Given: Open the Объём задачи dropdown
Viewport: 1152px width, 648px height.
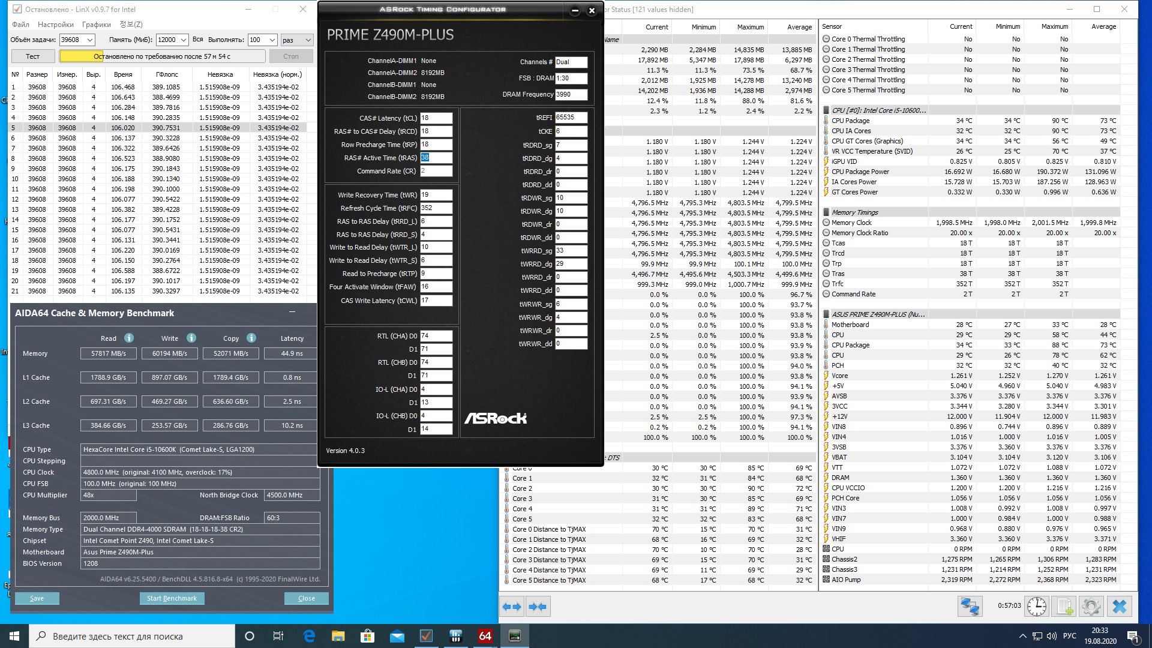Looking at the screenshot, I should coord(90,40).
